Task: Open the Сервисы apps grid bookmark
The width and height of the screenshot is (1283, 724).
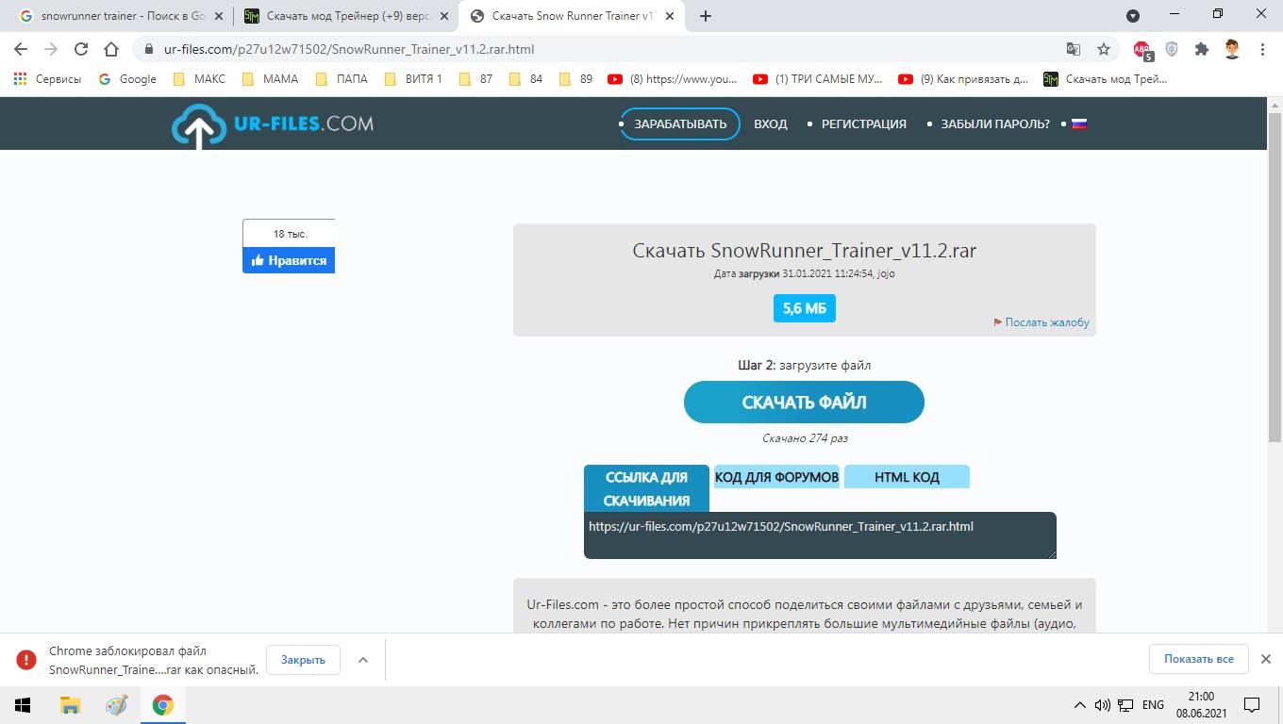Action: (47, 79)
